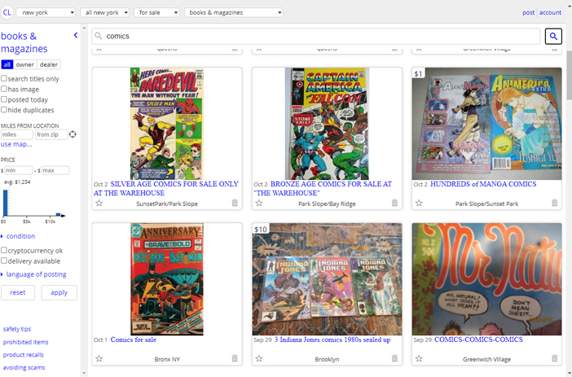
Task: Star the Hundreds of Manga Comics listing
Action: coord(419,203)
